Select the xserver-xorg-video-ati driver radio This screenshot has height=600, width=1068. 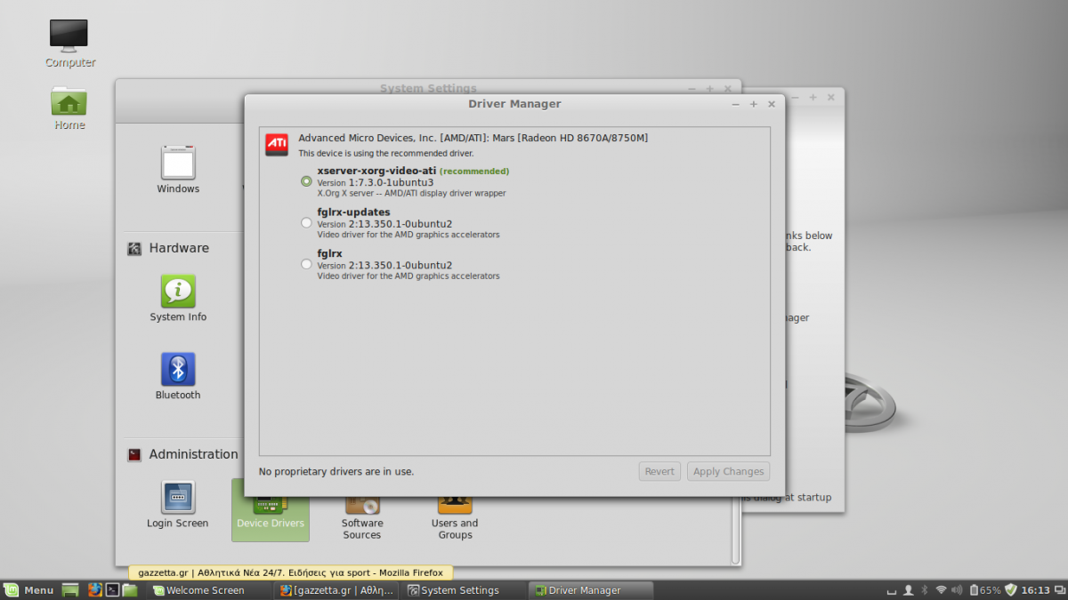point(307,181)
